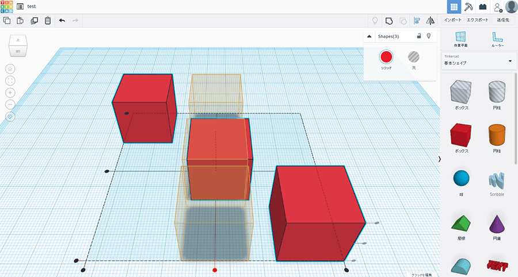Collapse the Shapes(3) inspector panel
The width and height of the screenshot is (518, 277).
coord(369,36)
